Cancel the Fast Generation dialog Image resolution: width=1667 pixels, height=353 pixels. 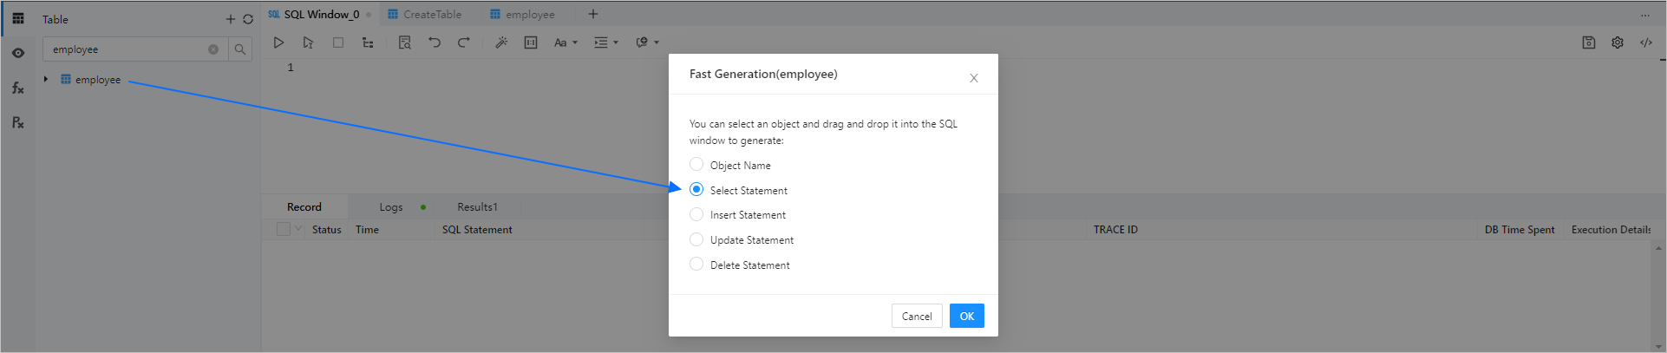pos(916,316)
